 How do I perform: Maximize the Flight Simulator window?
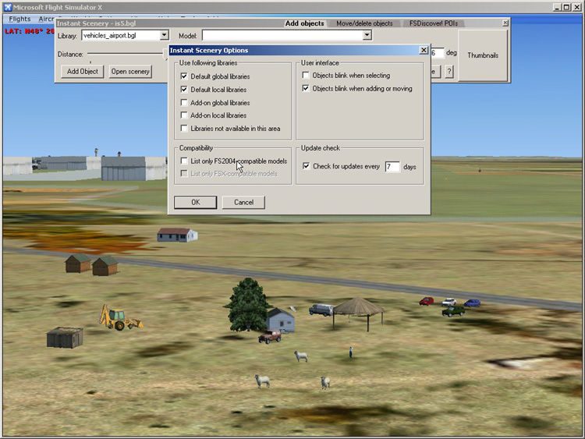[566, 7]
